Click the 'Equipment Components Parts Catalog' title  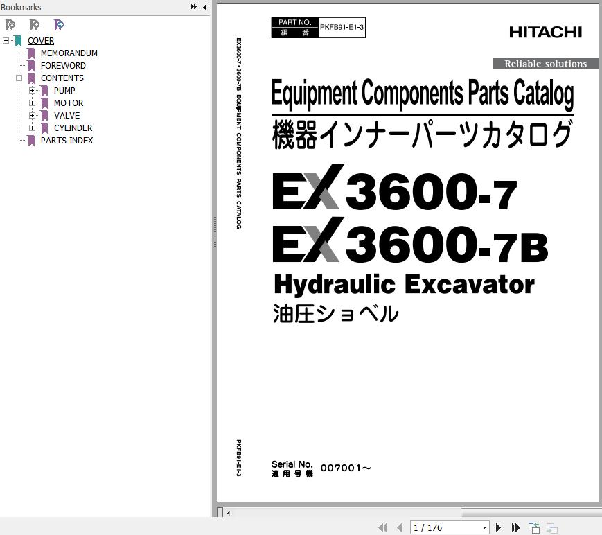[423, 94]
